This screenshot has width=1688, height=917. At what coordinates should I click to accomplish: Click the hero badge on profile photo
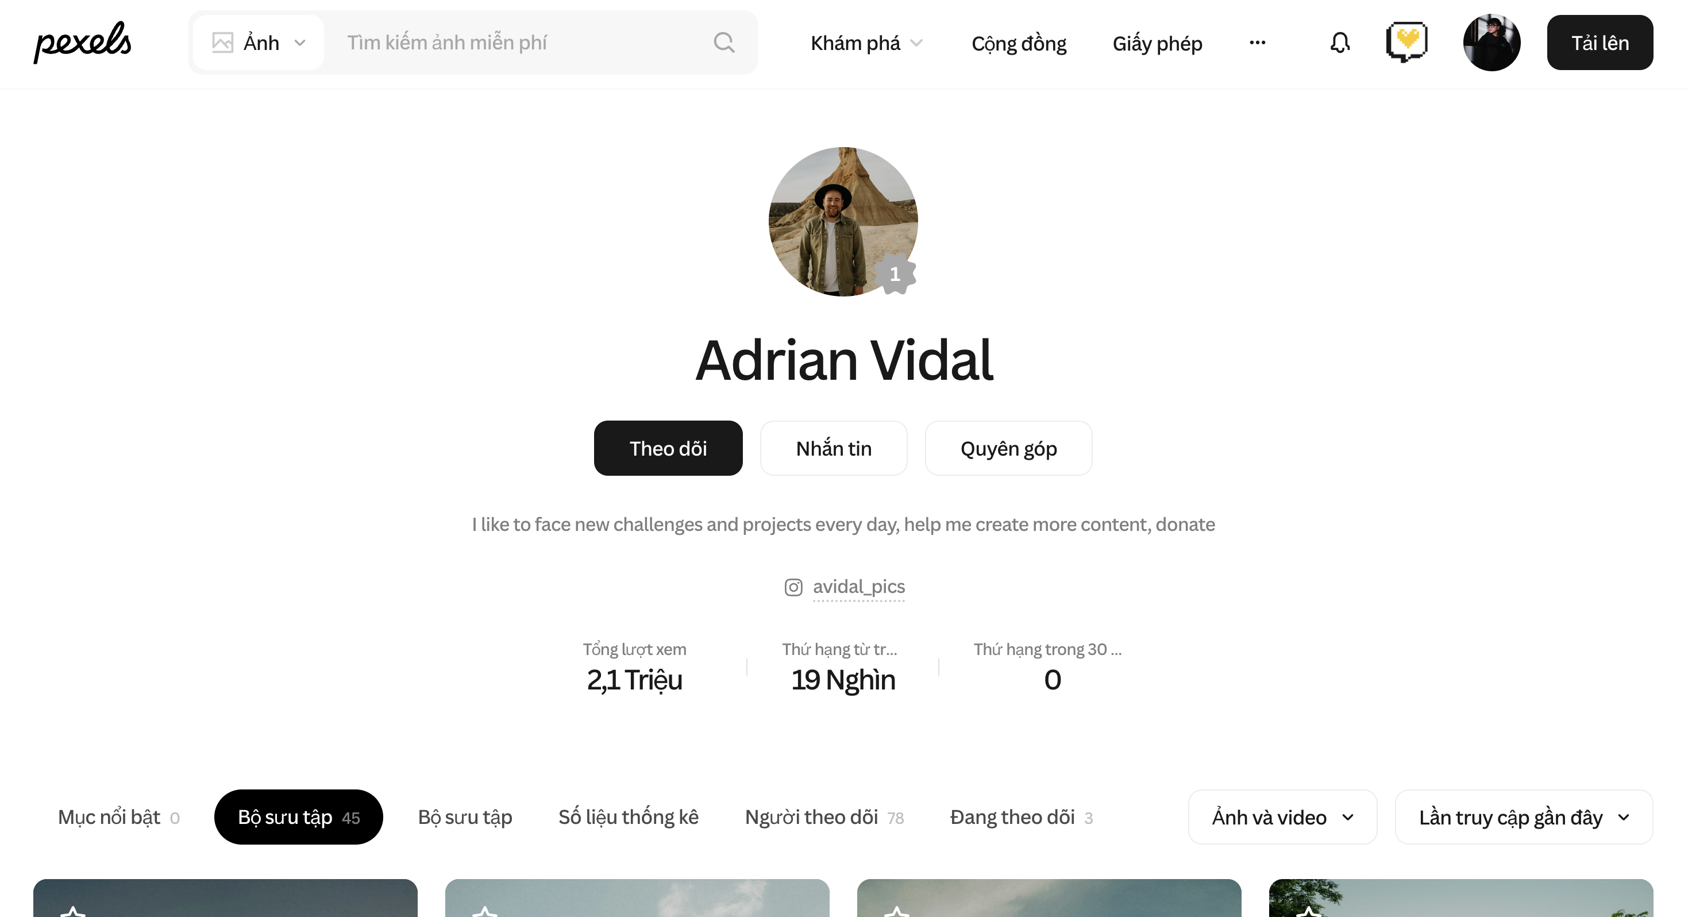point(895,274)
